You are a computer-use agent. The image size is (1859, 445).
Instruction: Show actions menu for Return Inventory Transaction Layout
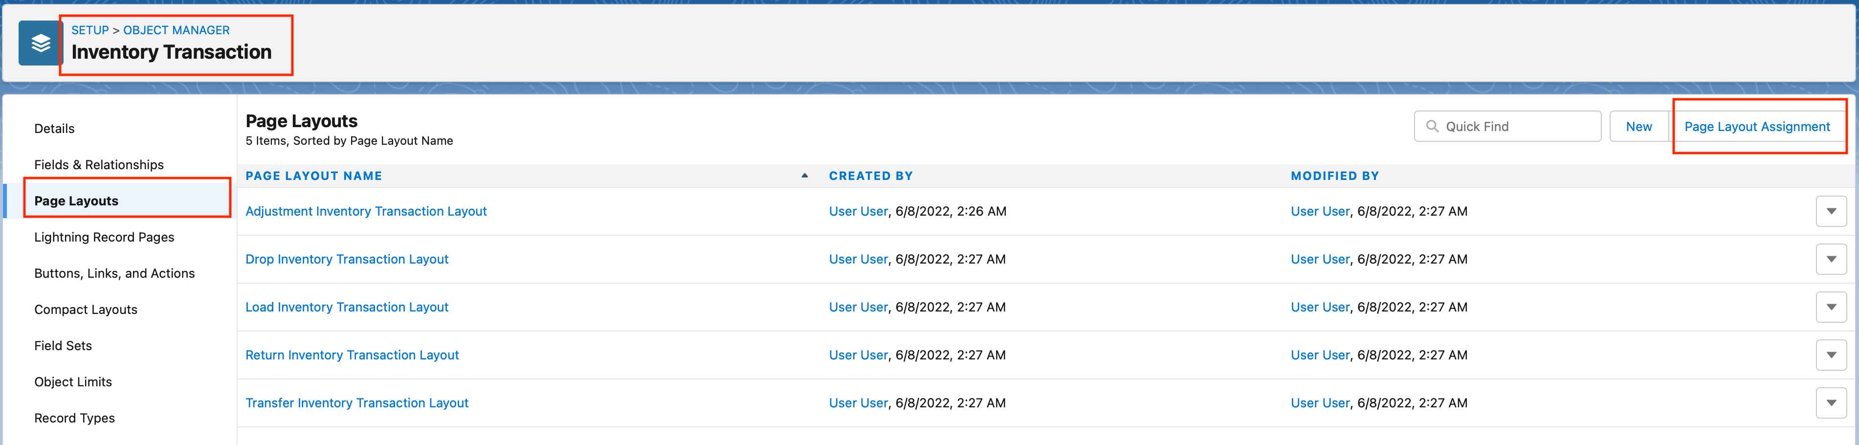(1830, 355)
